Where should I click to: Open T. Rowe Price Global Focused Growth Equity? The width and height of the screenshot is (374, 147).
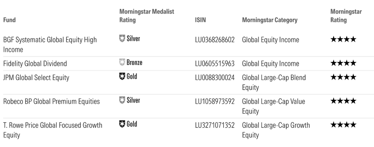(53, 130)
